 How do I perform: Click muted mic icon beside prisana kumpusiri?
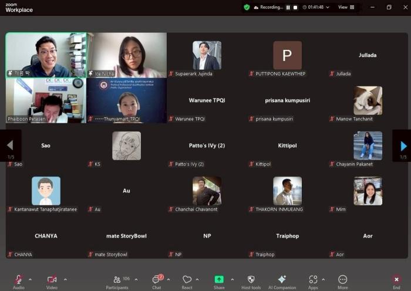click(251, 119)
